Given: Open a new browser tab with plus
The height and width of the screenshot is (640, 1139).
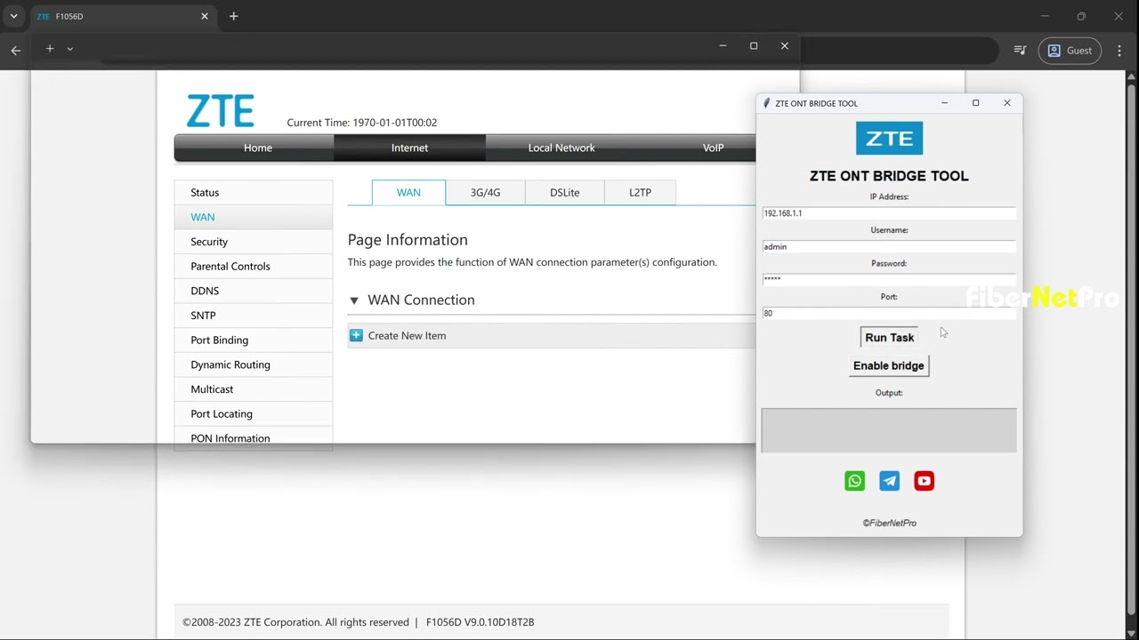Looking at the screenshot, I should tap(233, 16).
